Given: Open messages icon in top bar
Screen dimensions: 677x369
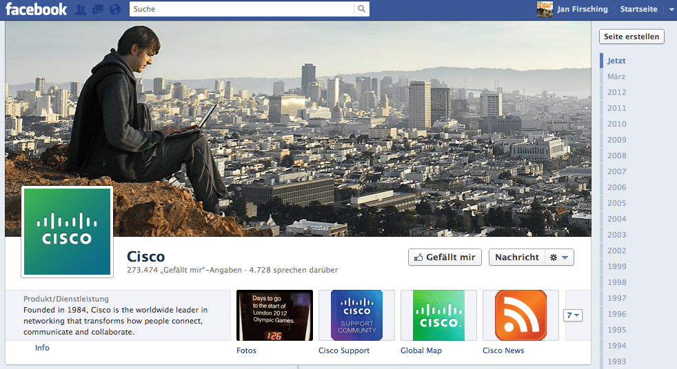Looking at the screenshot, I should (x=98, y=10).
